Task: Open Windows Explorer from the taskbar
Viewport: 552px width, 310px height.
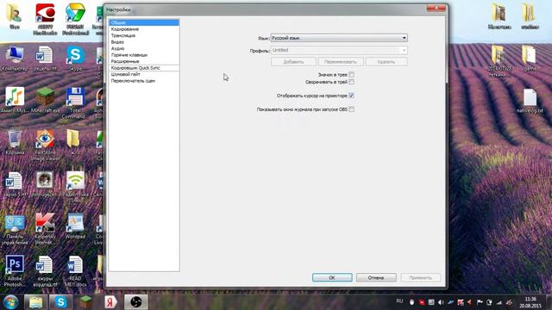Action: point(35,302)
